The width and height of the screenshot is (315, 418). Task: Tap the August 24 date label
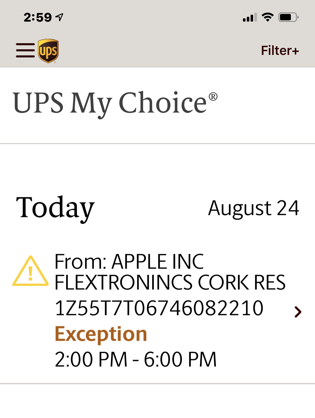[x=253, y=208]
